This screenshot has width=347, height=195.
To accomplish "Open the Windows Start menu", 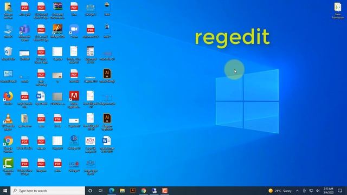I will (5, 191).
